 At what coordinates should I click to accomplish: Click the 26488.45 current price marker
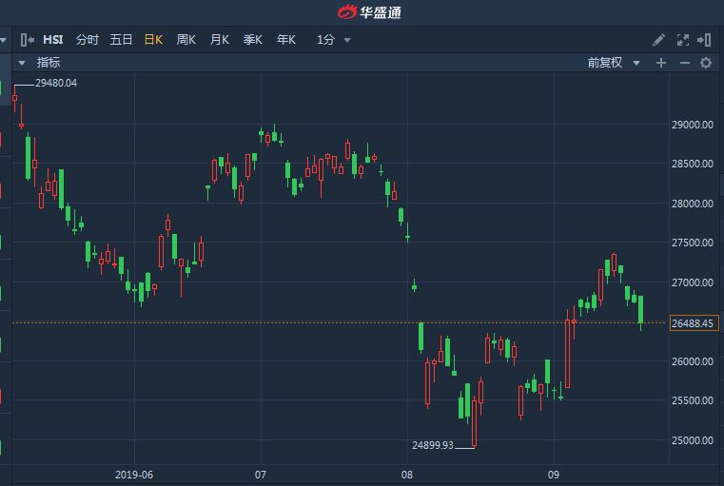[x=694, y=323]
